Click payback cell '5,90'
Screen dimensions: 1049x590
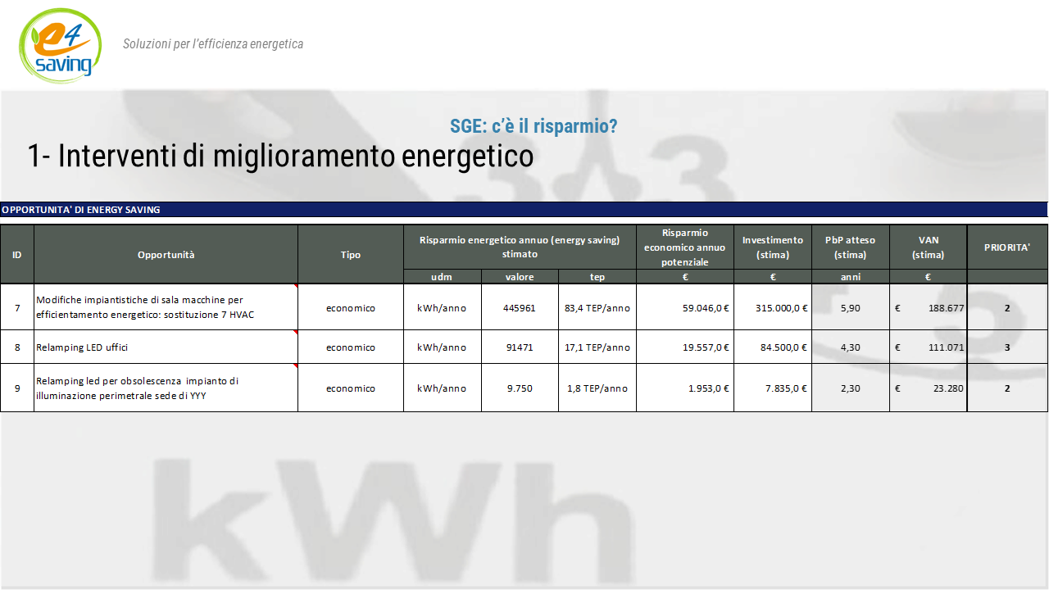click(851, 308)
